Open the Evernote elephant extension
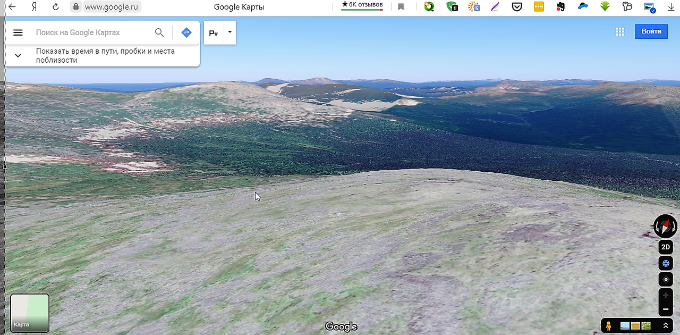Image resolution: width=680 pixels, height=335 pixels. pyautogui.click(x=560, y=7)
